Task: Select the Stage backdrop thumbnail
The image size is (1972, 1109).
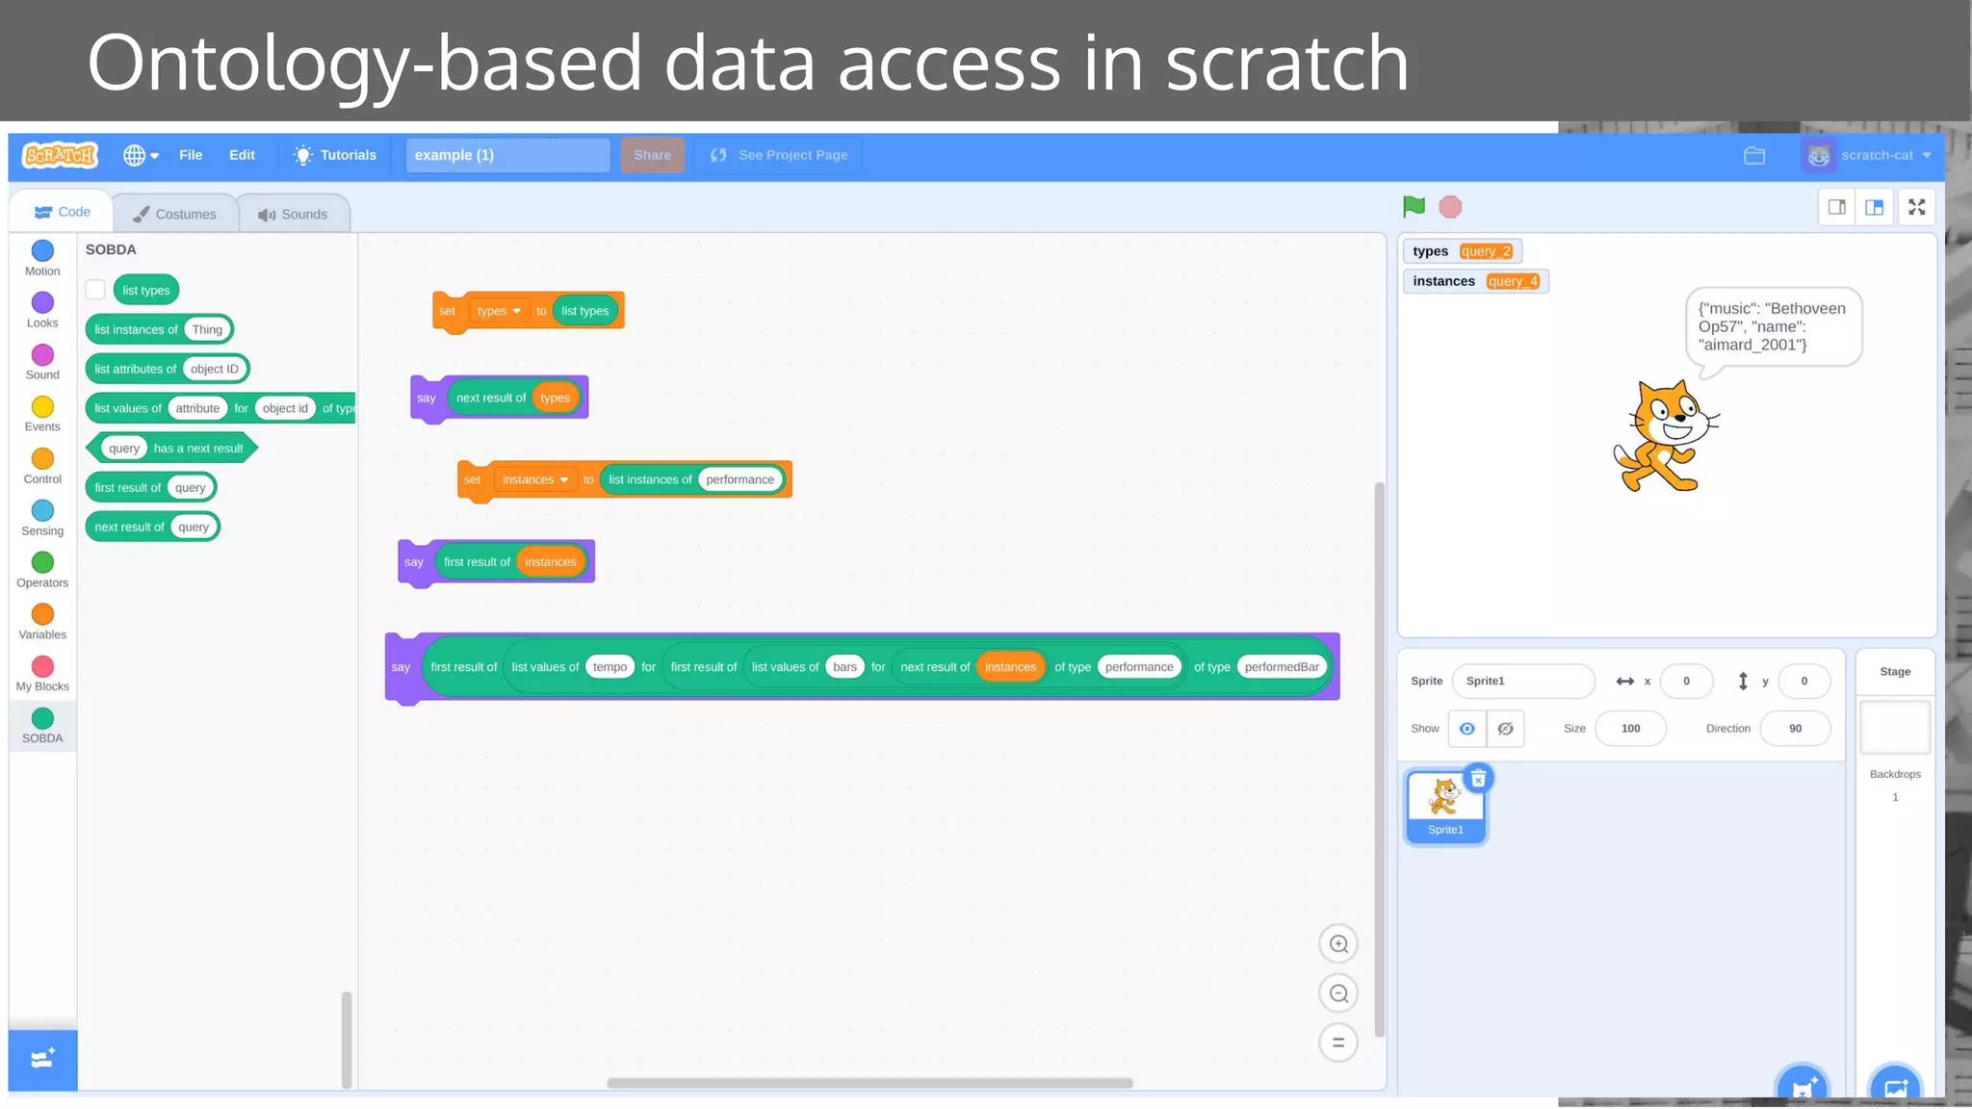Action: click(1895, 728)
